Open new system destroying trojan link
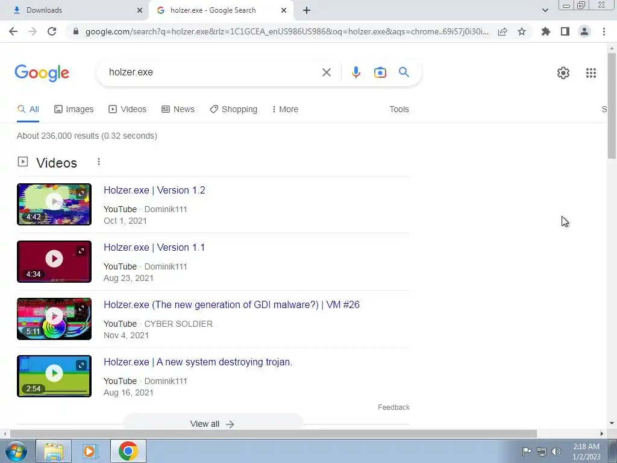The height and width of the screenshot is (463, 617). pyautogui.click(x=198, y=362)
